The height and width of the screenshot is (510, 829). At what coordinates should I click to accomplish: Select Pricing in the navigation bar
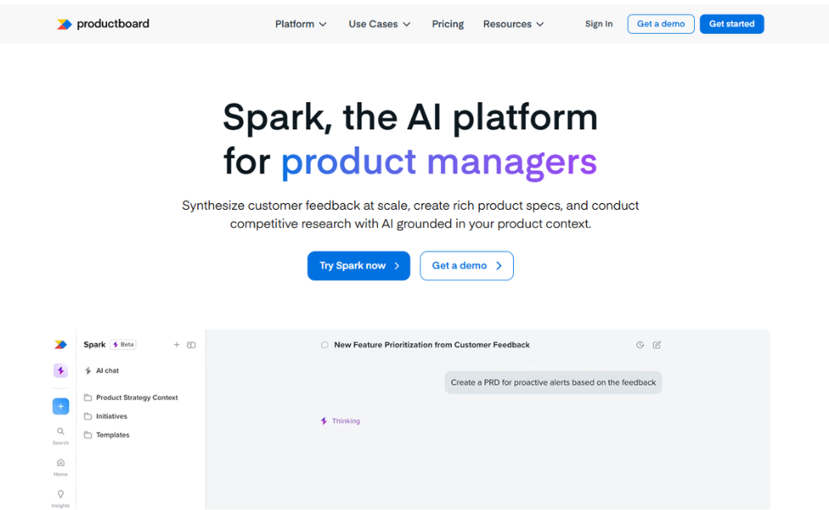[x=448, y=24]
